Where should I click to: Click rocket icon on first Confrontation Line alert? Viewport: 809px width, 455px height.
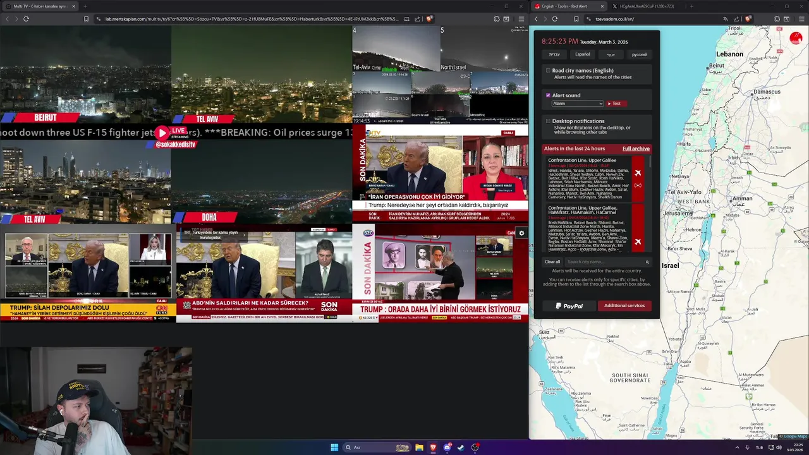(638, 173)
